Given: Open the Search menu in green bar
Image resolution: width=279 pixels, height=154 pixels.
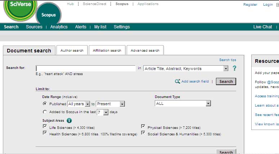Looking at the screenshot, I should click(x=11, y=27).
